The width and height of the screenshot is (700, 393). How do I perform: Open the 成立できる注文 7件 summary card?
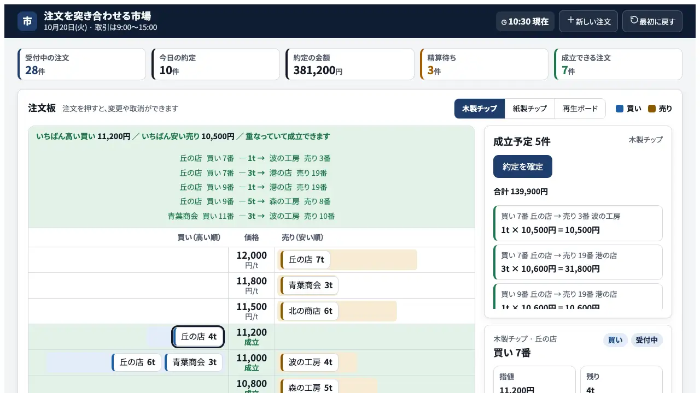(x=618, y=64)
